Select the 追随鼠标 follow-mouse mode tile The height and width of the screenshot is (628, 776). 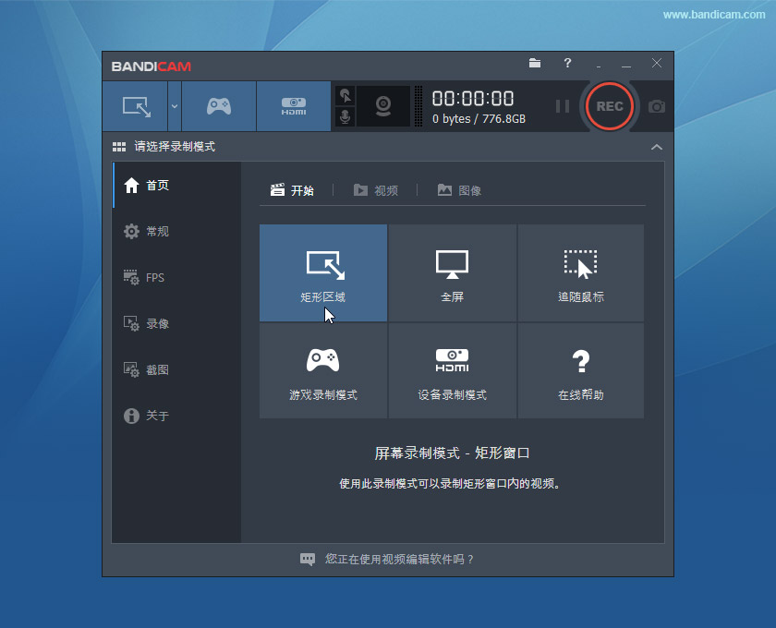pos(580,272)
